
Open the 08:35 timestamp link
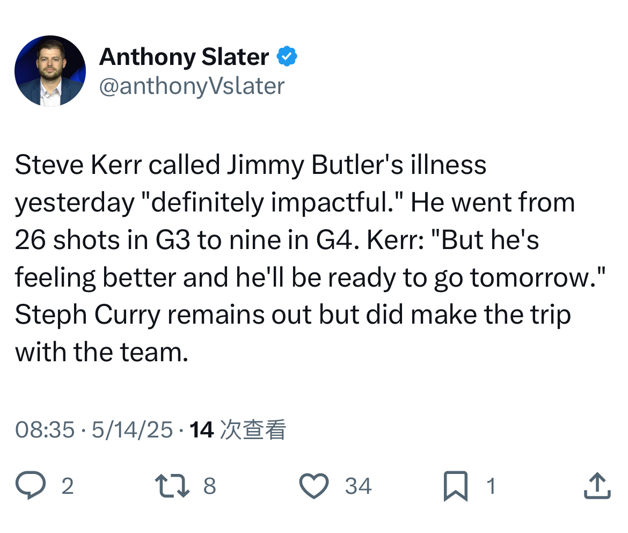pos(45,430)
